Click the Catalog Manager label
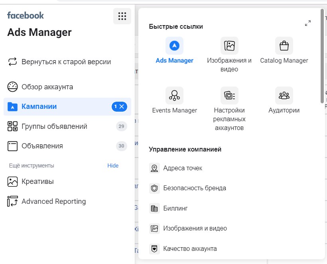Screen dimensions: 327x264 (284, 61)
